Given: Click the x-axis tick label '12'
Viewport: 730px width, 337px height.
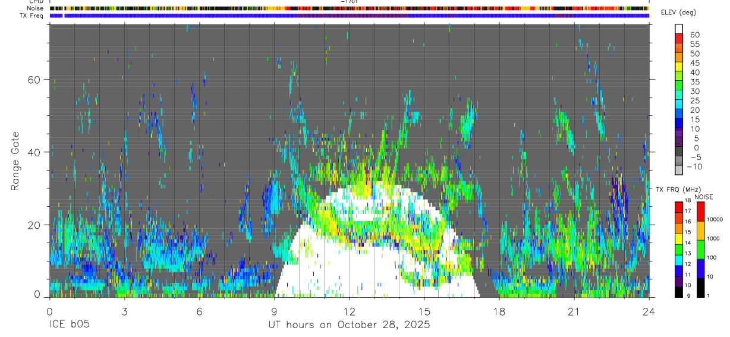Looking at the screenshot, I should point(349,311).
